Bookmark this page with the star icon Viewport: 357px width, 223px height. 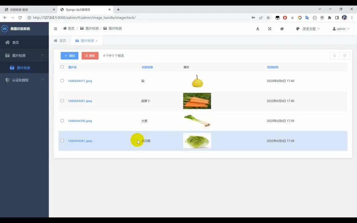(268, 18)
